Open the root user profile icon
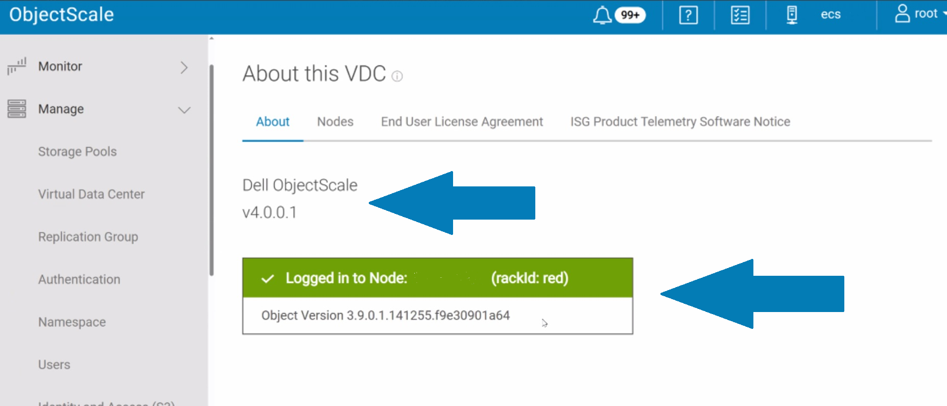Image resolution: width=947 pixels, height=406 pixels. (x=902, y=14)
